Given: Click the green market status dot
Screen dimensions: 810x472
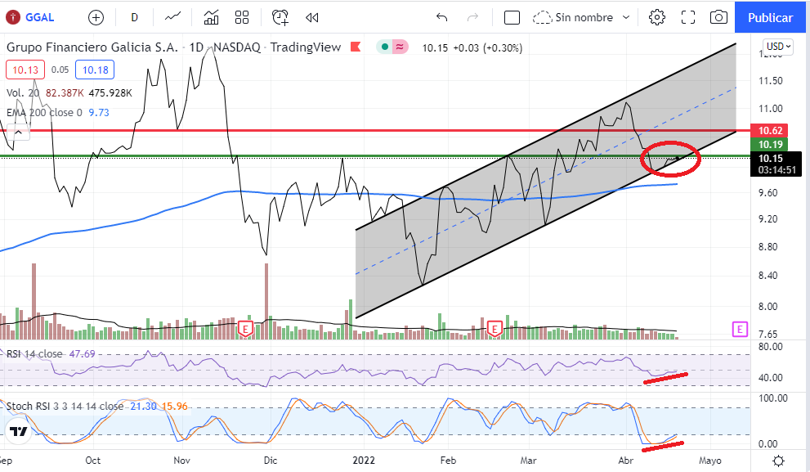Looking at the screenshot, I should pos(384,47).
